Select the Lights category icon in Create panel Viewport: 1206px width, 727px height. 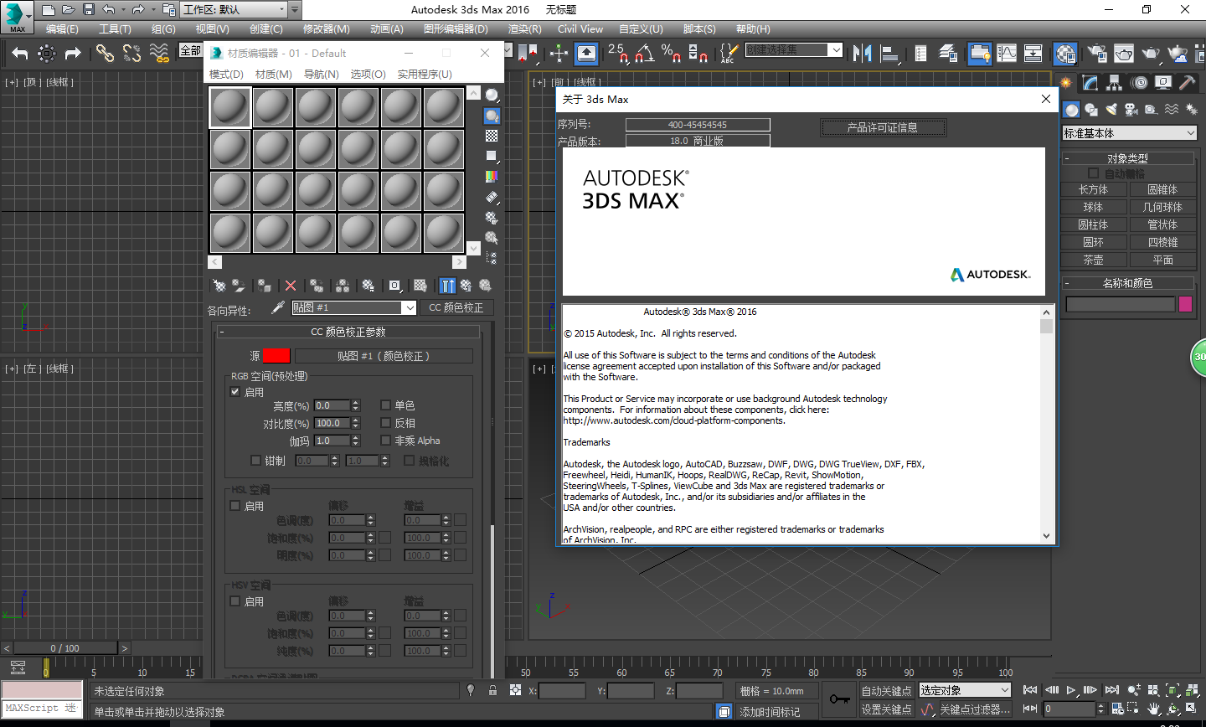point(1111,110)
